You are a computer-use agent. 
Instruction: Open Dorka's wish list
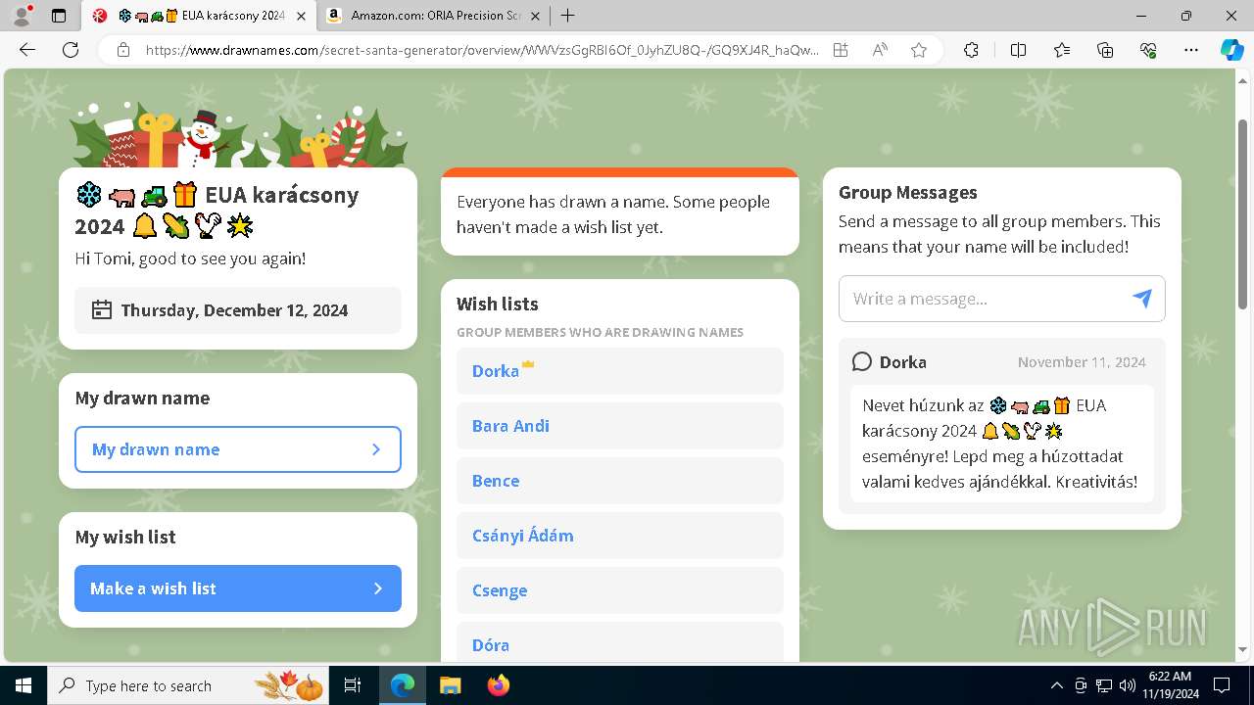(x=620, y=371)
